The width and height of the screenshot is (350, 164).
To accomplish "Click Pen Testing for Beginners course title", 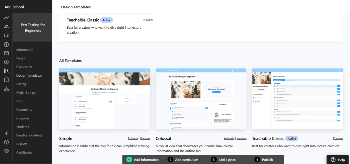I will click(x=33, y=28).
